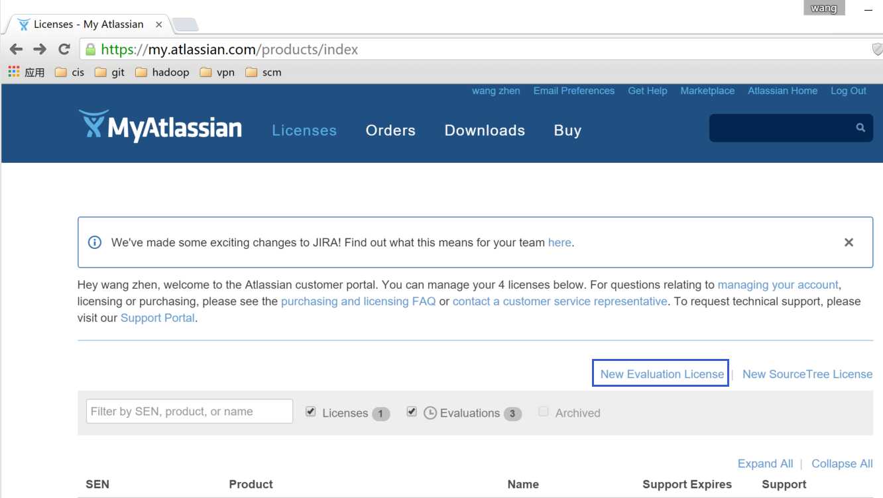Screen dimensions: 883x498
Task: Click the browser forward arrow
Action: 40,49
